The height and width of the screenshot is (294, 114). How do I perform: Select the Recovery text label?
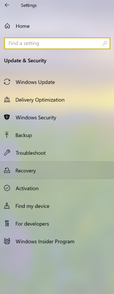click(25, 171)
